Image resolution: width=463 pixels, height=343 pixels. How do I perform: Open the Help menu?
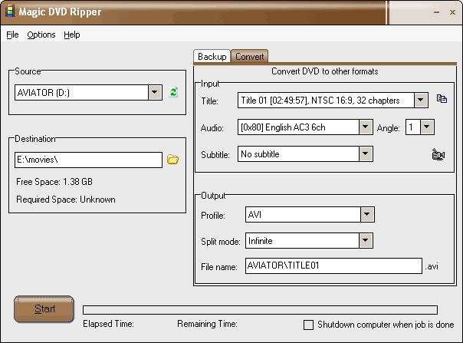coord(72,35)
